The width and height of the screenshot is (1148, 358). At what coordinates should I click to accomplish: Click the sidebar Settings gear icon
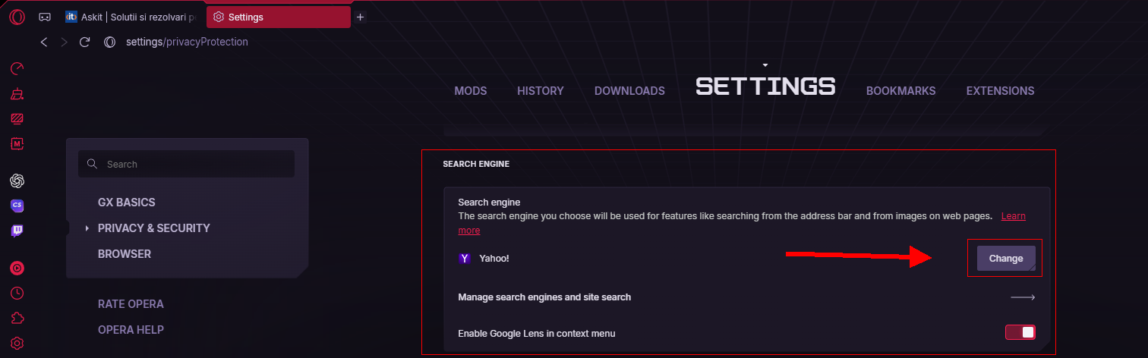(x=17, y=343)
